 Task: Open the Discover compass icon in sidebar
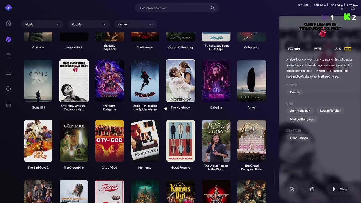point(8,39)
